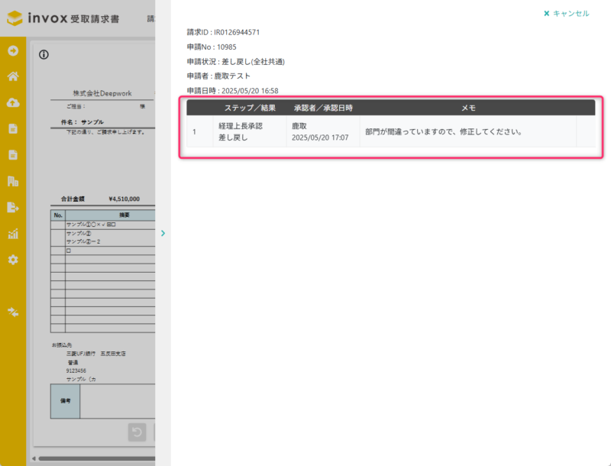Click the 経理上長承認 step cell
This screenshot has width=611, height=466.
(x=241, y=126)
